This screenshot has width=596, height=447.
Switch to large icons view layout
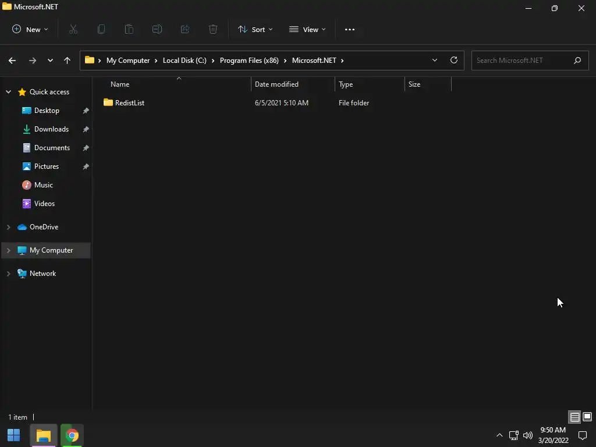(x=587, y=417)
